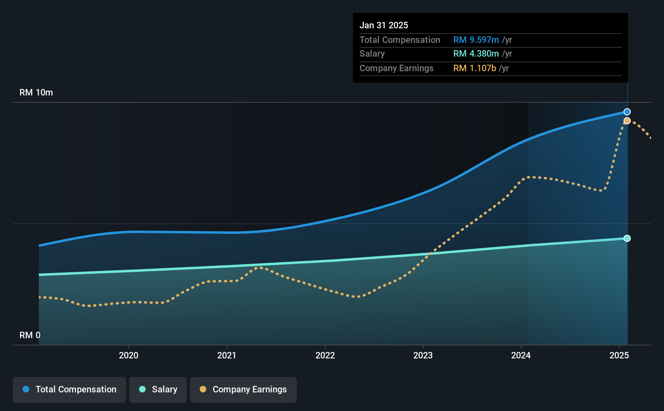The height and width of the screenshot is (411, 664).
Task: Click the orange Company Earnings legend dot
Action: pos(203,389)
